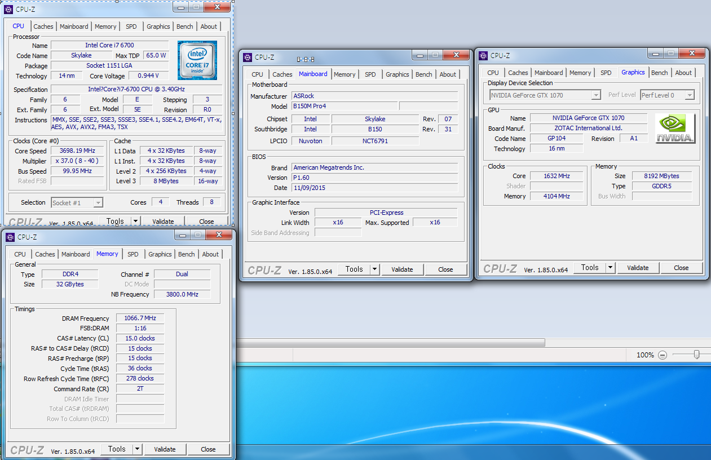Click the CPU-Z title icon of the motherboard window
Screen dimensions: 711x460
248,57
